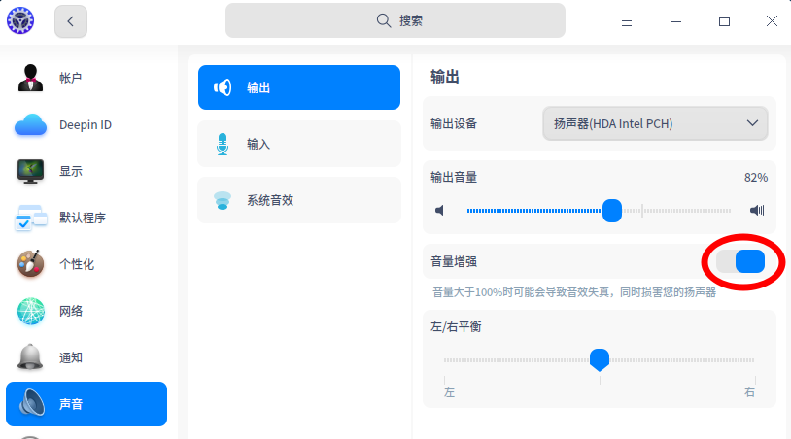
Task: Click the 个性化 personalization palette icon
Action: point(30,264)
